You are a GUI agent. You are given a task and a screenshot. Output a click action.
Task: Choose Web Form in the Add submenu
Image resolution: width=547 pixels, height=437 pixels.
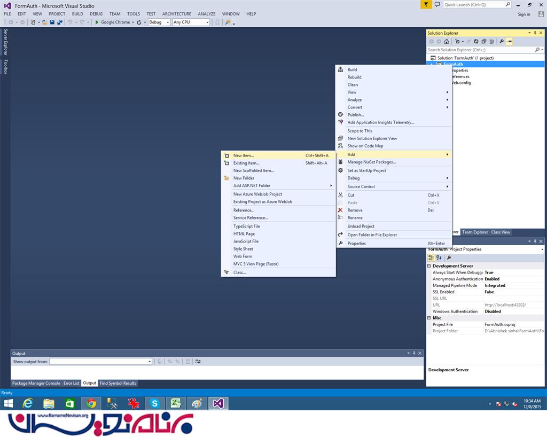tap(278, 256)
